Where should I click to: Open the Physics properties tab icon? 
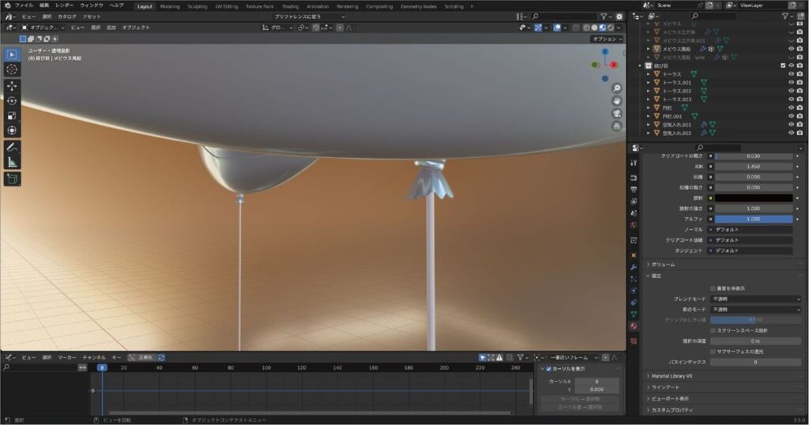[x=634, y=291]
